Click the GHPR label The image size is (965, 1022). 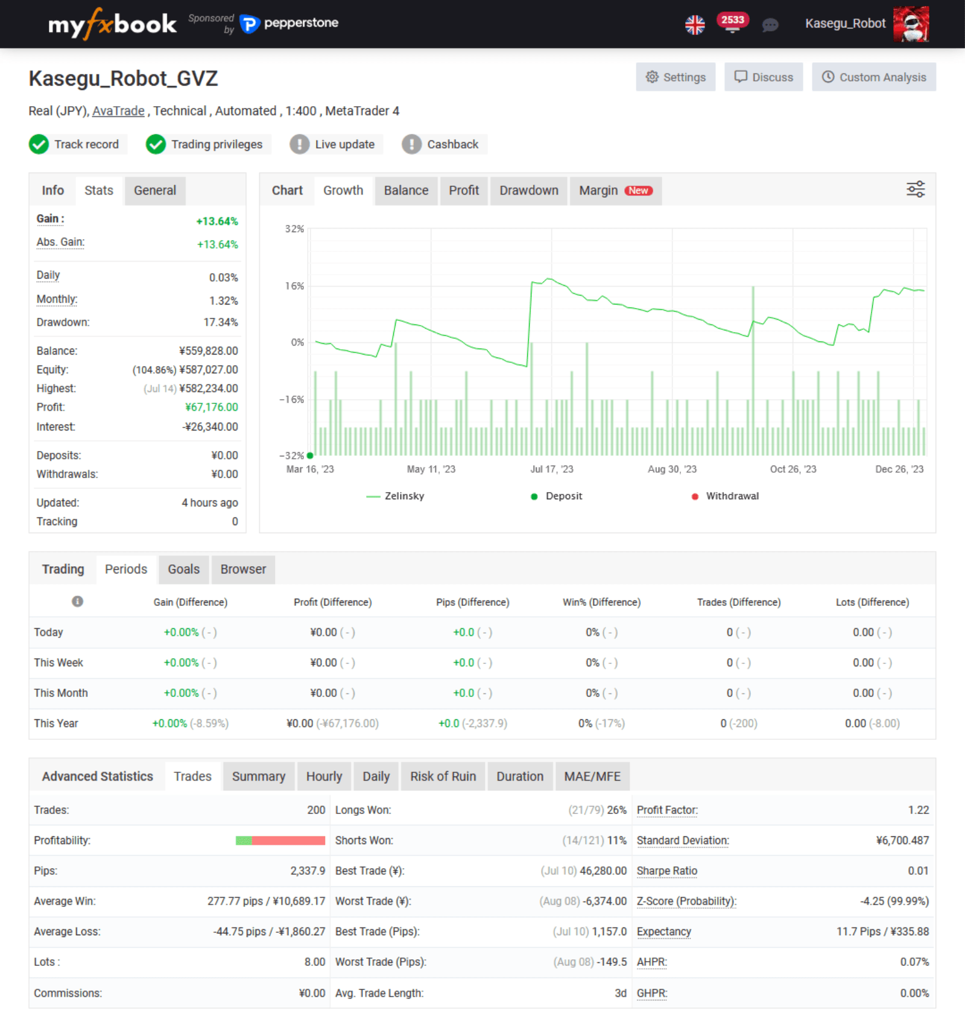coord(652,994)
